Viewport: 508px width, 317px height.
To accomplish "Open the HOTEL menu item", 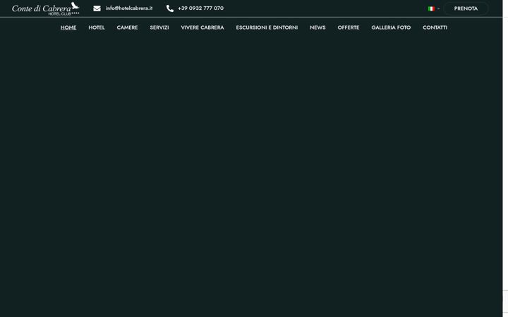I will [x=97, y=27].
